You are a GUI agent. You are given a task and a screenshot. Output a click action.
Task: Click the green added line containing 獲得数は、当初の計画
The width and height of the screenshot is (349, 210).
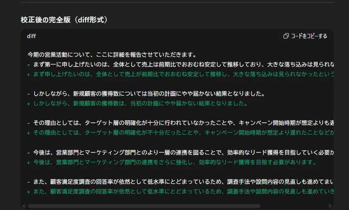[140, 103]
